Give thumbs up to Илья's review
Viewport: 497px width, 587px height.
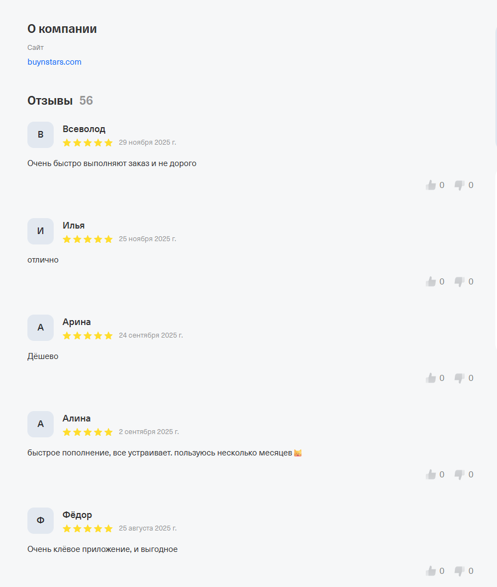click(431, 282)
